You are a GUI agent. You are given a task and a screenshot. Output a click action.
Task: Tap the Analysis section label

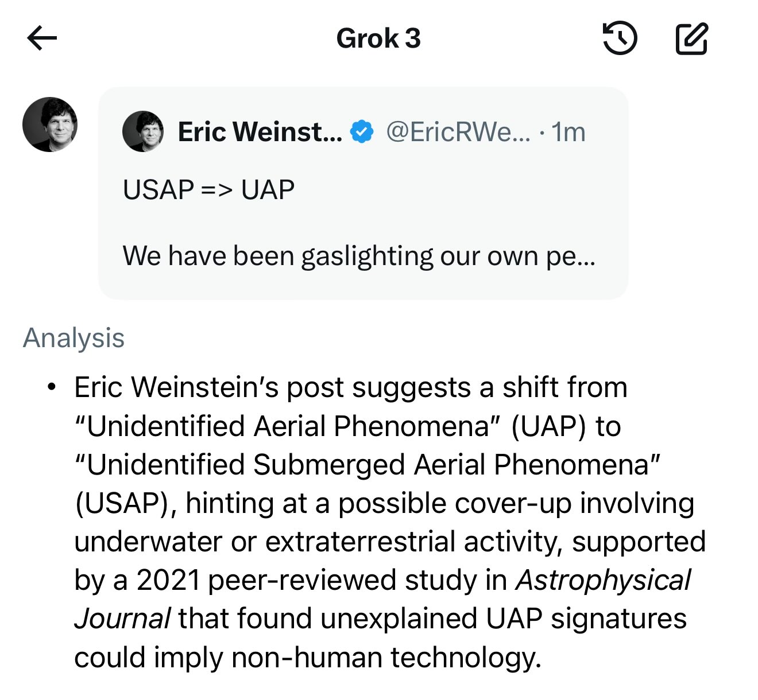[x=74, y=338]
